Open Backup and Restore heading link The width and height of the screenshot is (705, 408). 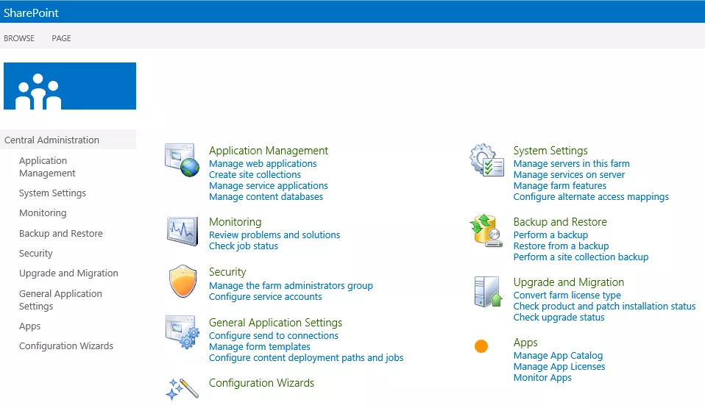click(x=560, y=221)
